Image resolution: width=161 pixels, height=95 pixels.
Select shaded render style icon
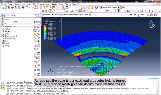click(x=92, y=7)
